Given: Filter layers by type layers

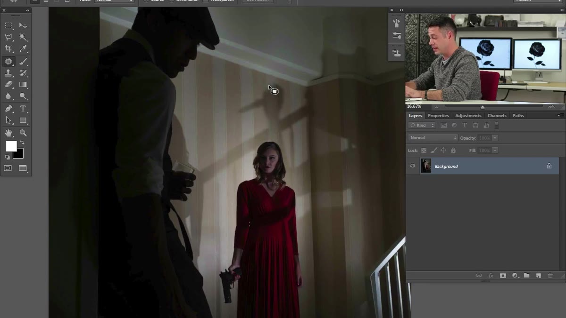Looking at the screenshot, I should click(x=465, y=126).
